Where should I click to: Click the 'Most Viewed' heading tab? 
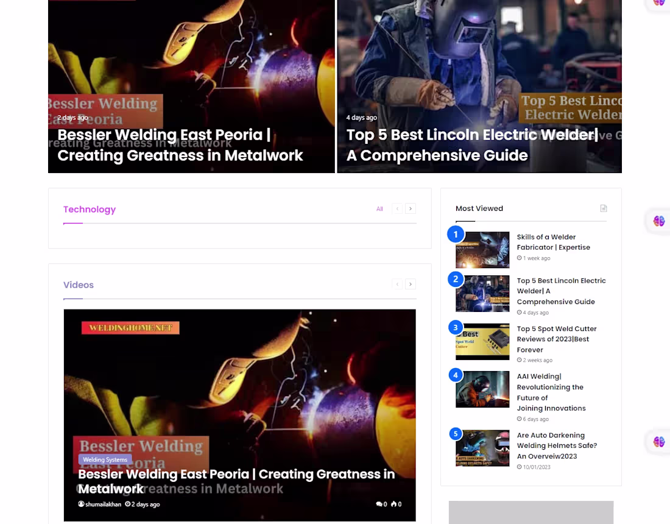[x=479, y=208]
